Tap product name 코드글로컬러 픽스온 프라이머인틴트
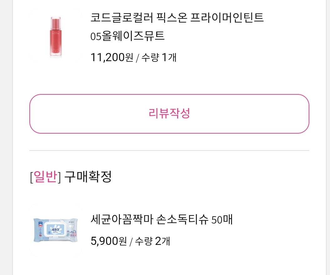This screenshot has height=275, width=330. [x=177, y=18]
